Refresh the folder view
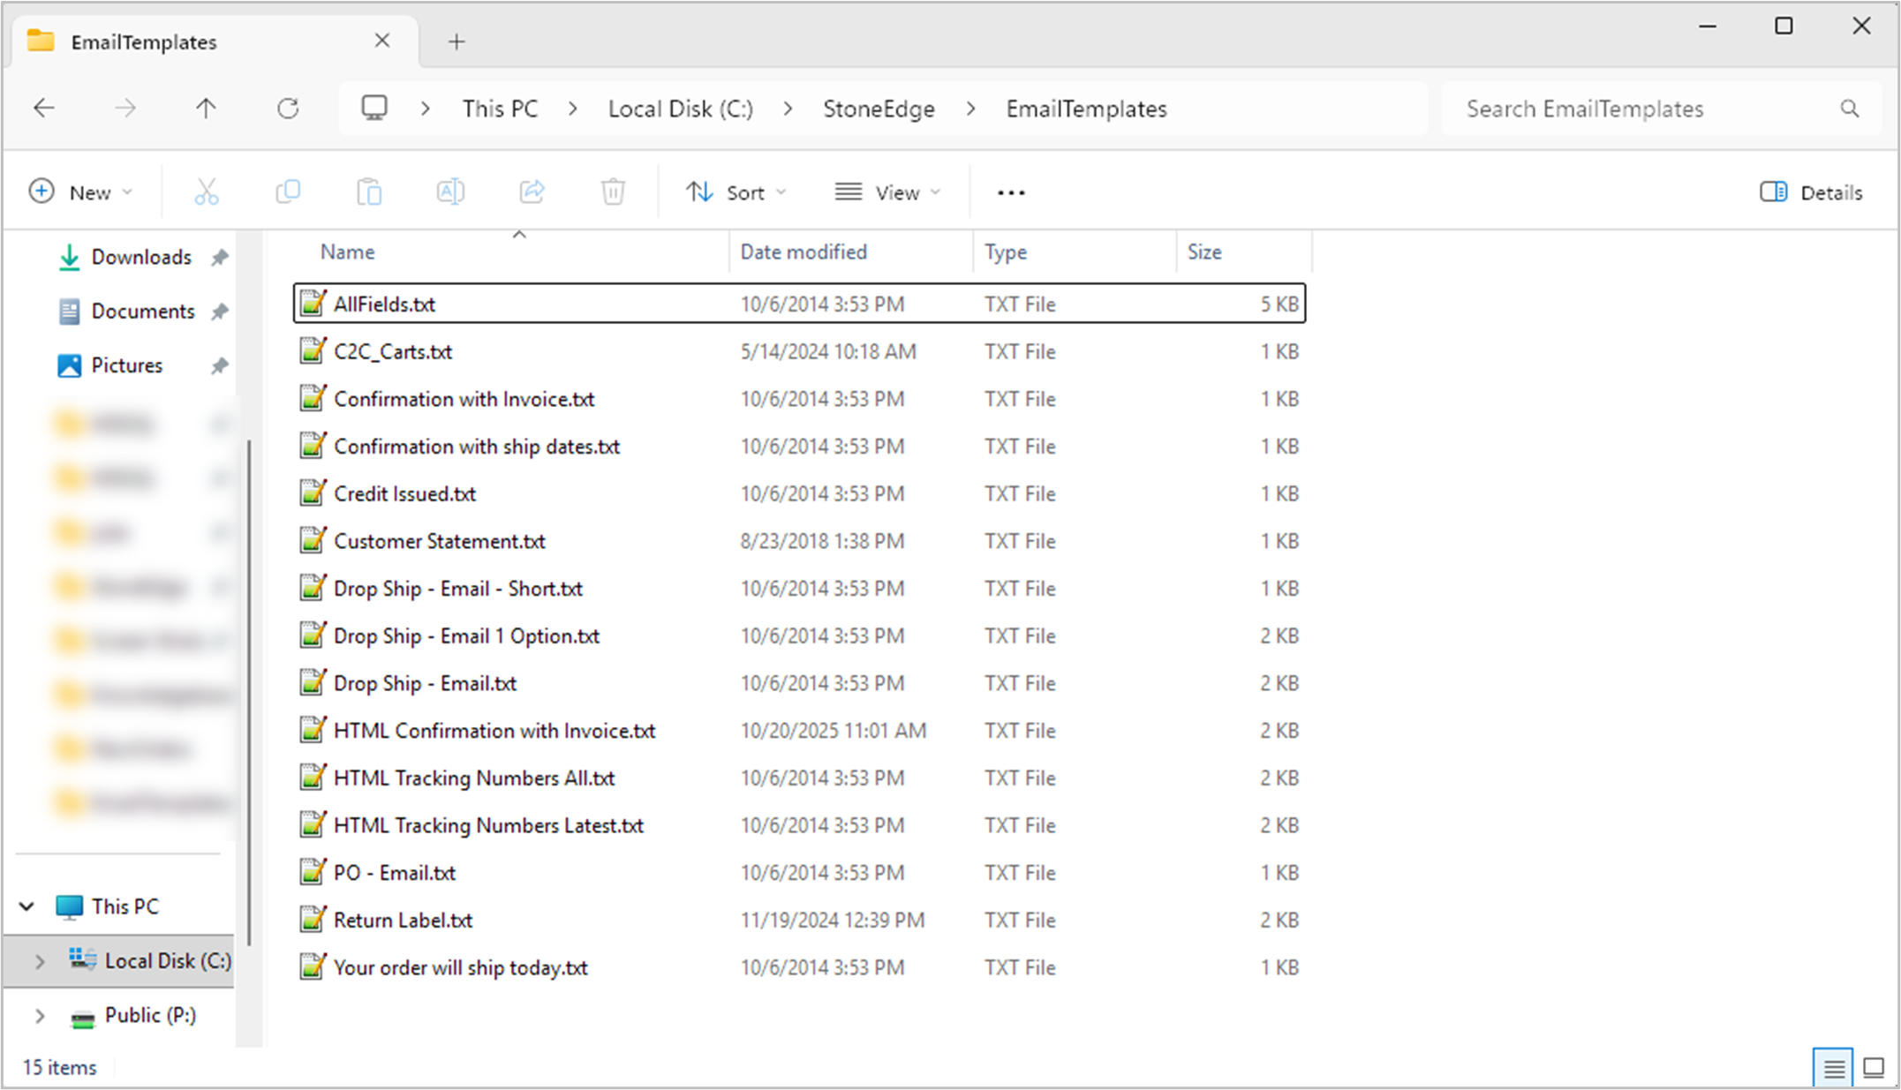The image size is (1901, 1090). pyautogui.click(x=288, y=108)
